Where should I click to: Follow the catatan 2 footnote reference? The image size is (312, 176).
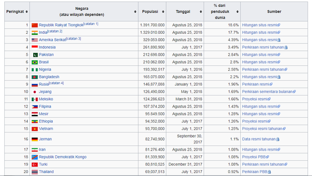click(x=55, y=31)
